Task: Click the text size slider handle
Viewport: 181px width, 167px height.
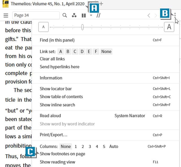Action: coord(82,27)
